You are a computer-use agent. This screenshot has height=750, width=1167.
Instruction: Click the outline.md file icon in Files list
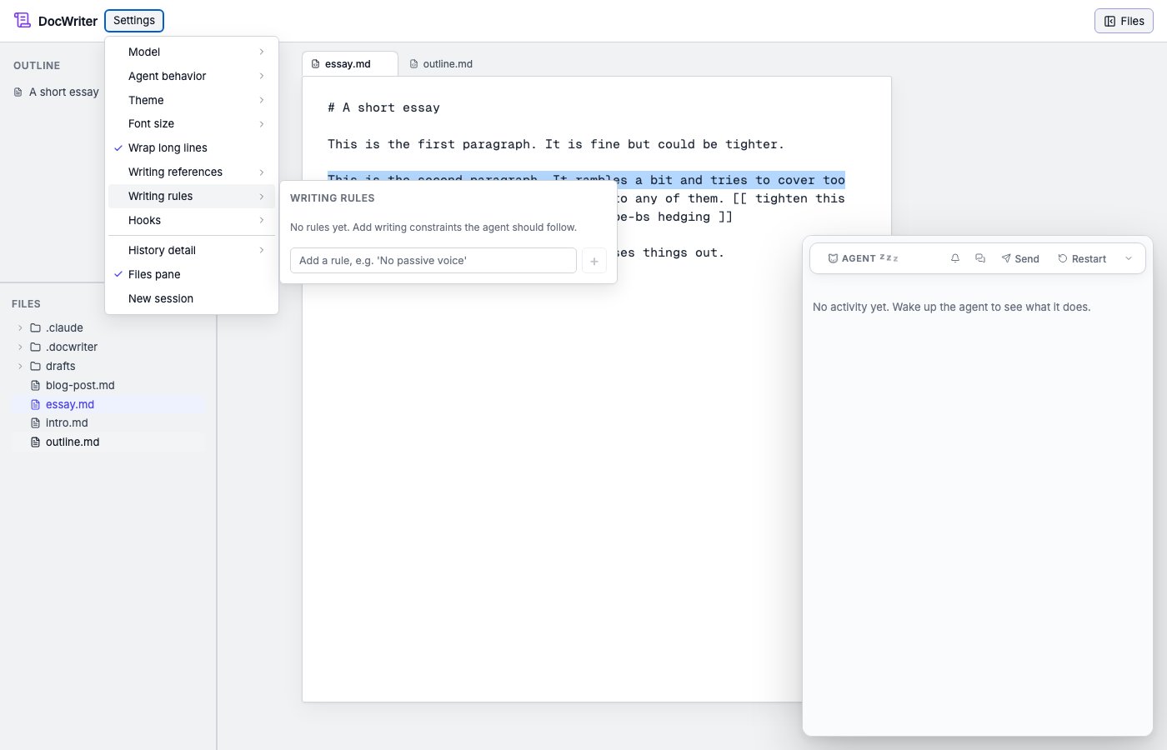click(36, 442)
